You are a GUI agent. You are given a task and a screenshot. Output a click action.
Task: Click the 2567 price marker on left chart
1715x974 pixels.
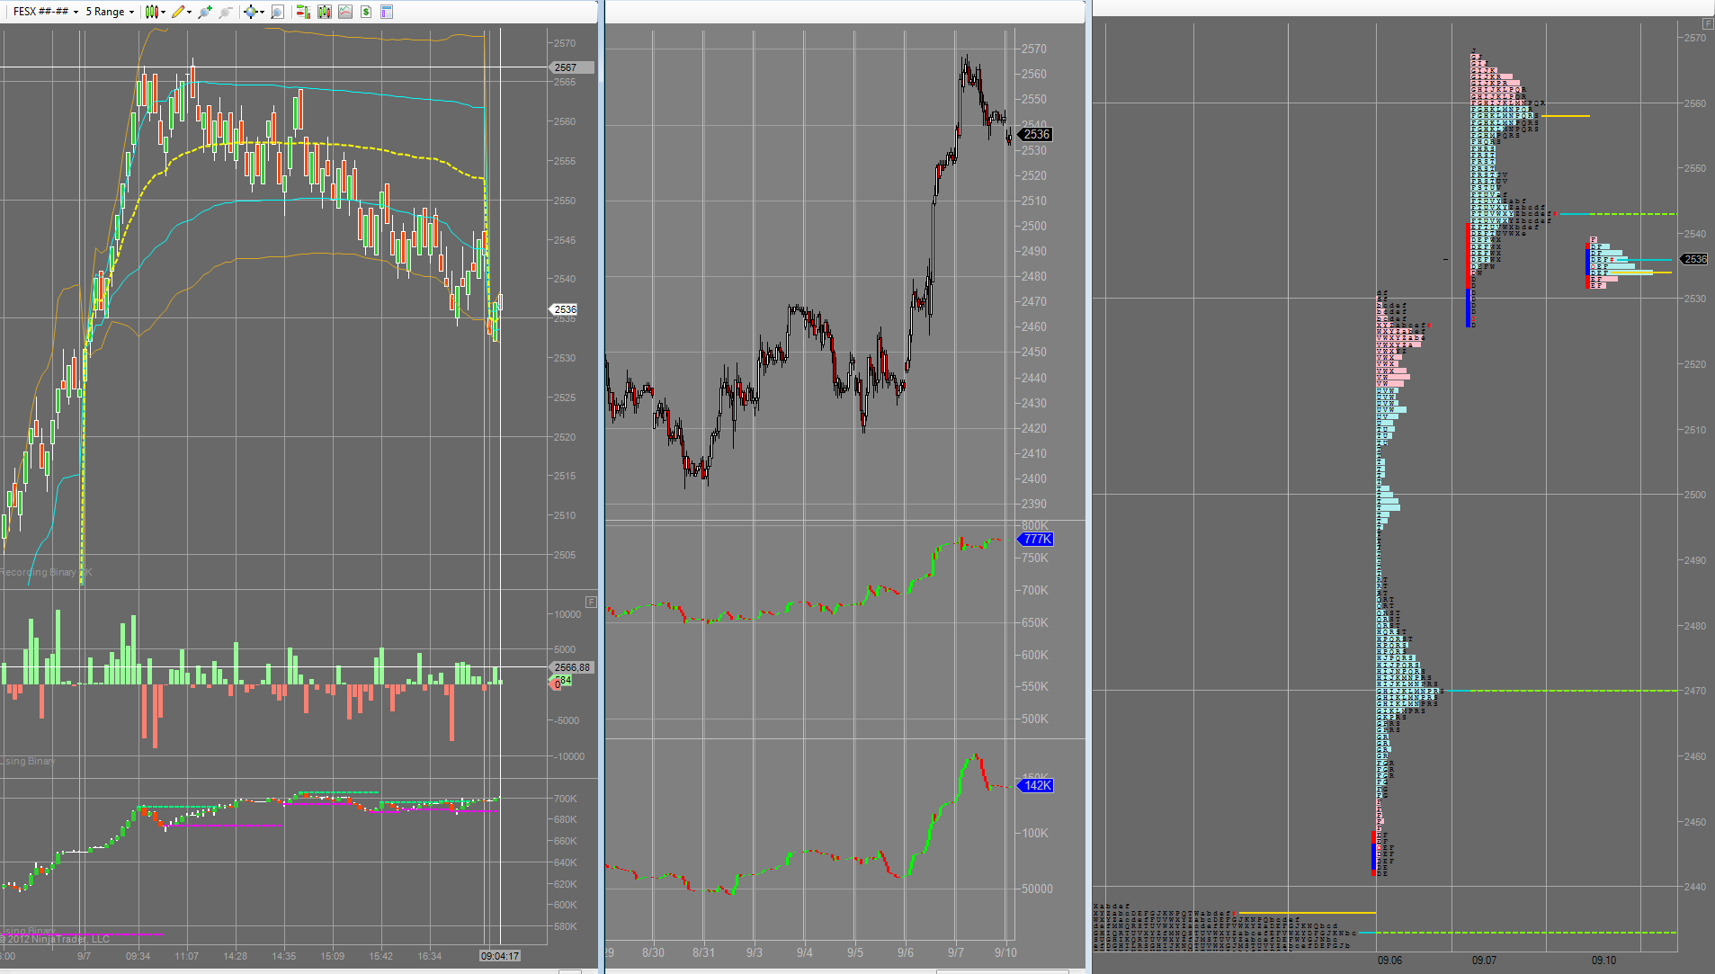coord(571,67)
